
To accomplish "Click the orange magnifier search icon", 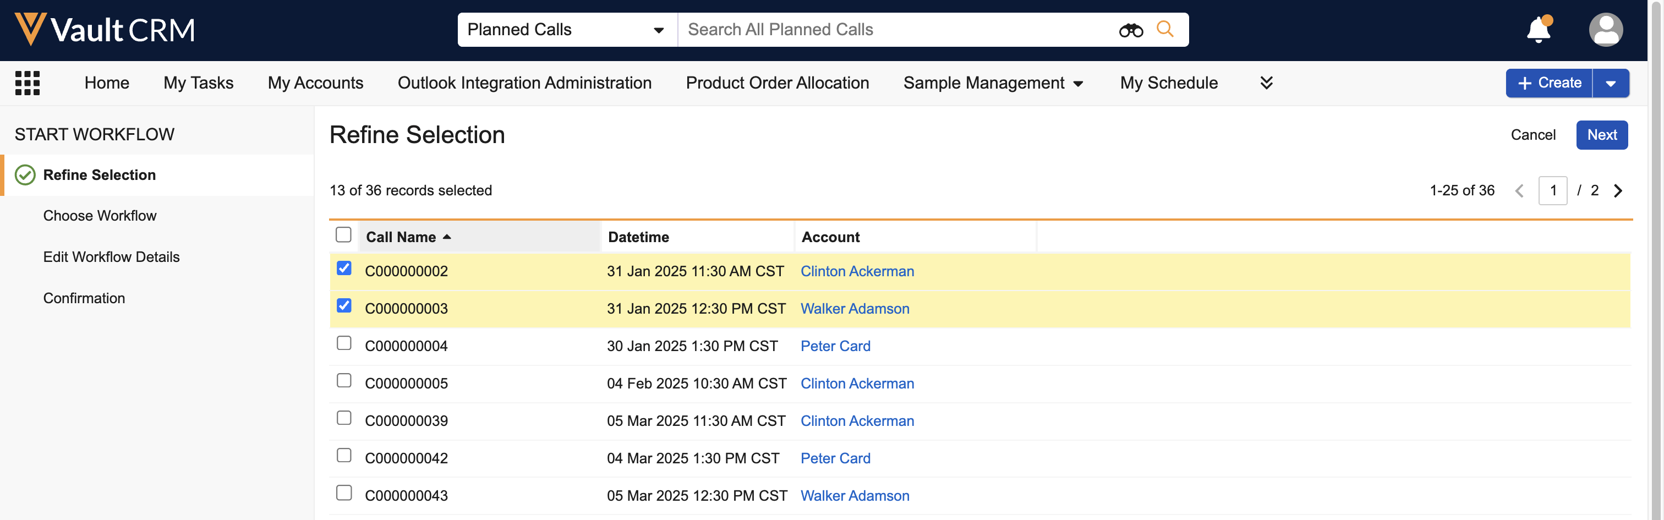I will pos(1165,29).
